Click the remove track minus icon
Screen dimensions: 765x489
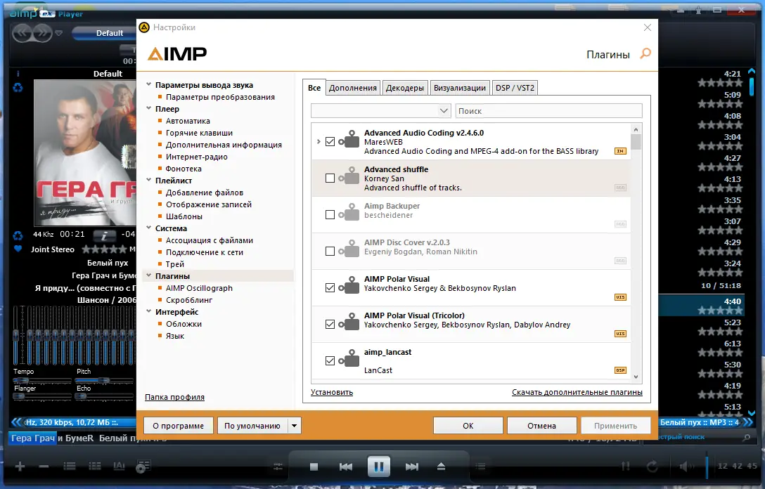(44, 466)
